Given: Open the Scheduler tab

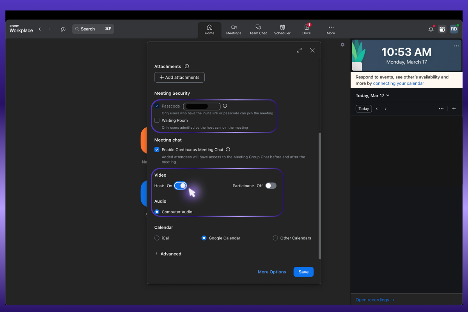Looking at the screenshot, I should click(282, 30).
